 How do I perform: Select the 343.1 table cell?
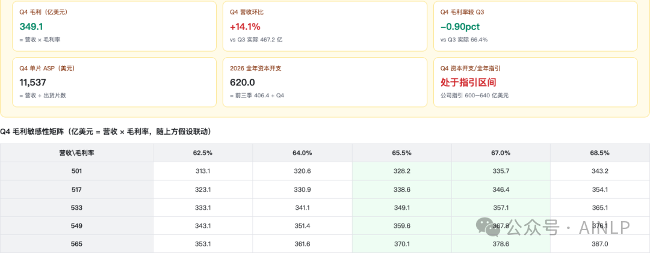(203, 226)
